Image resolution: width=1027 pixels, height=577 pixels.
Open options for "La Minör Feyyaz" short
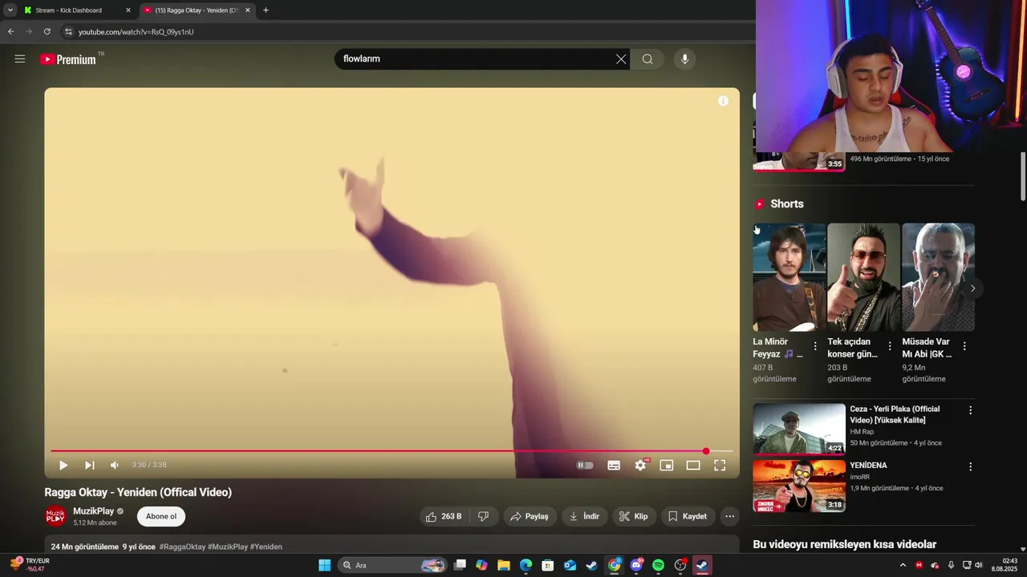(815, 346)
